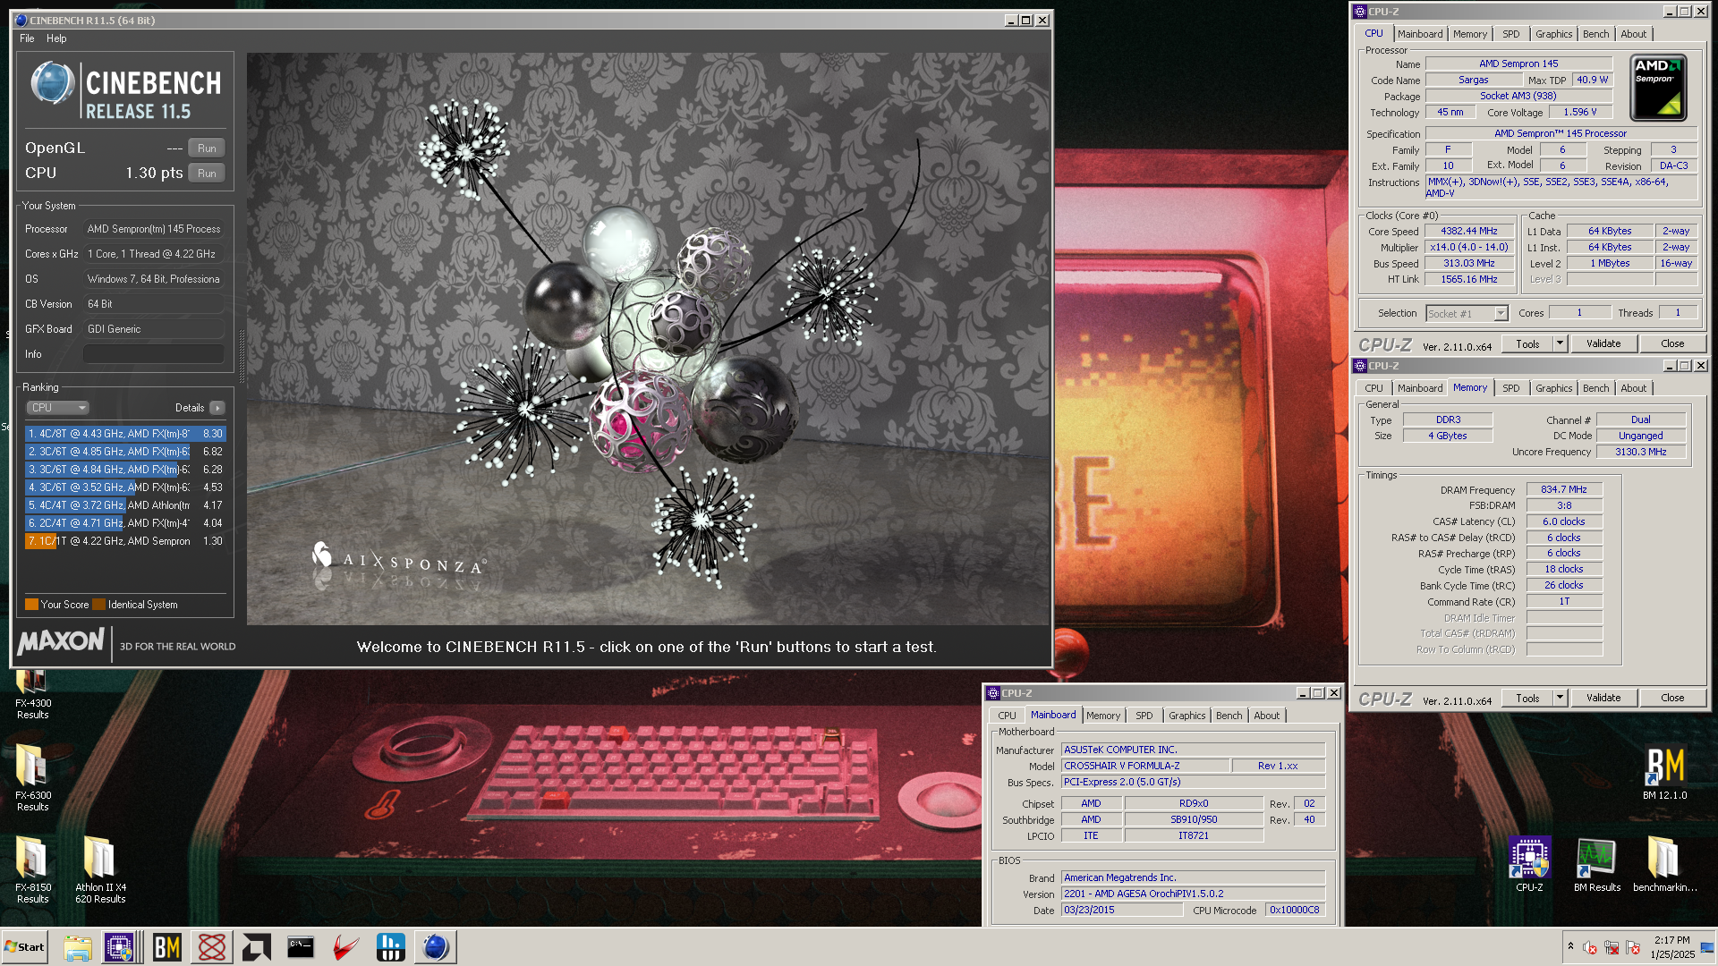Open the BM 12.1.0 desktop shortcut
Viewport: 1718px width, 966px height.
tap(1664, 773)
